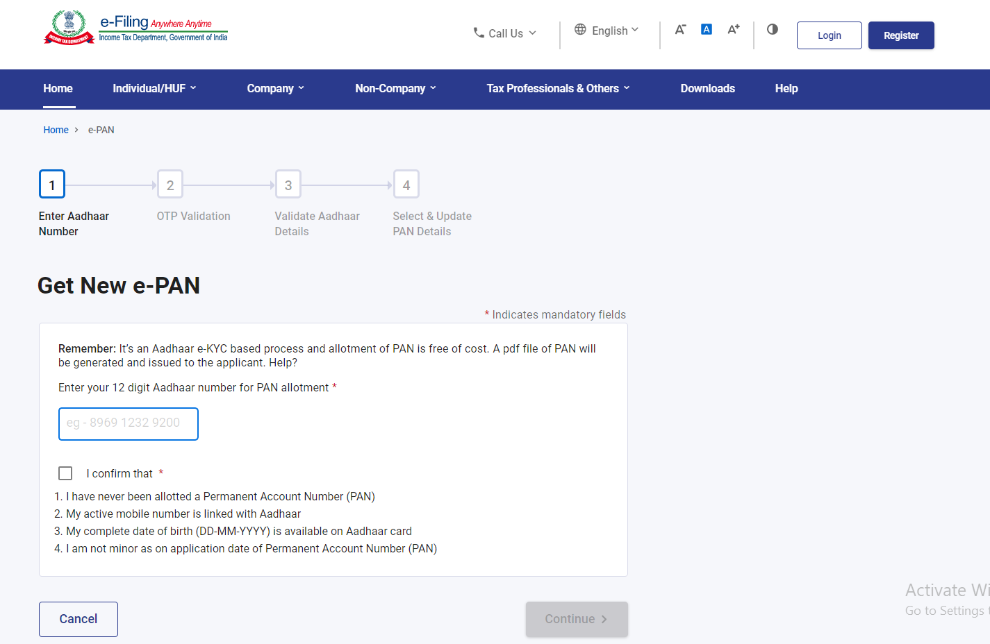The image size is (990, 644).
Task: Click the Aadhaar number input field
Action: pyautogui.click(x=129, y=424)
